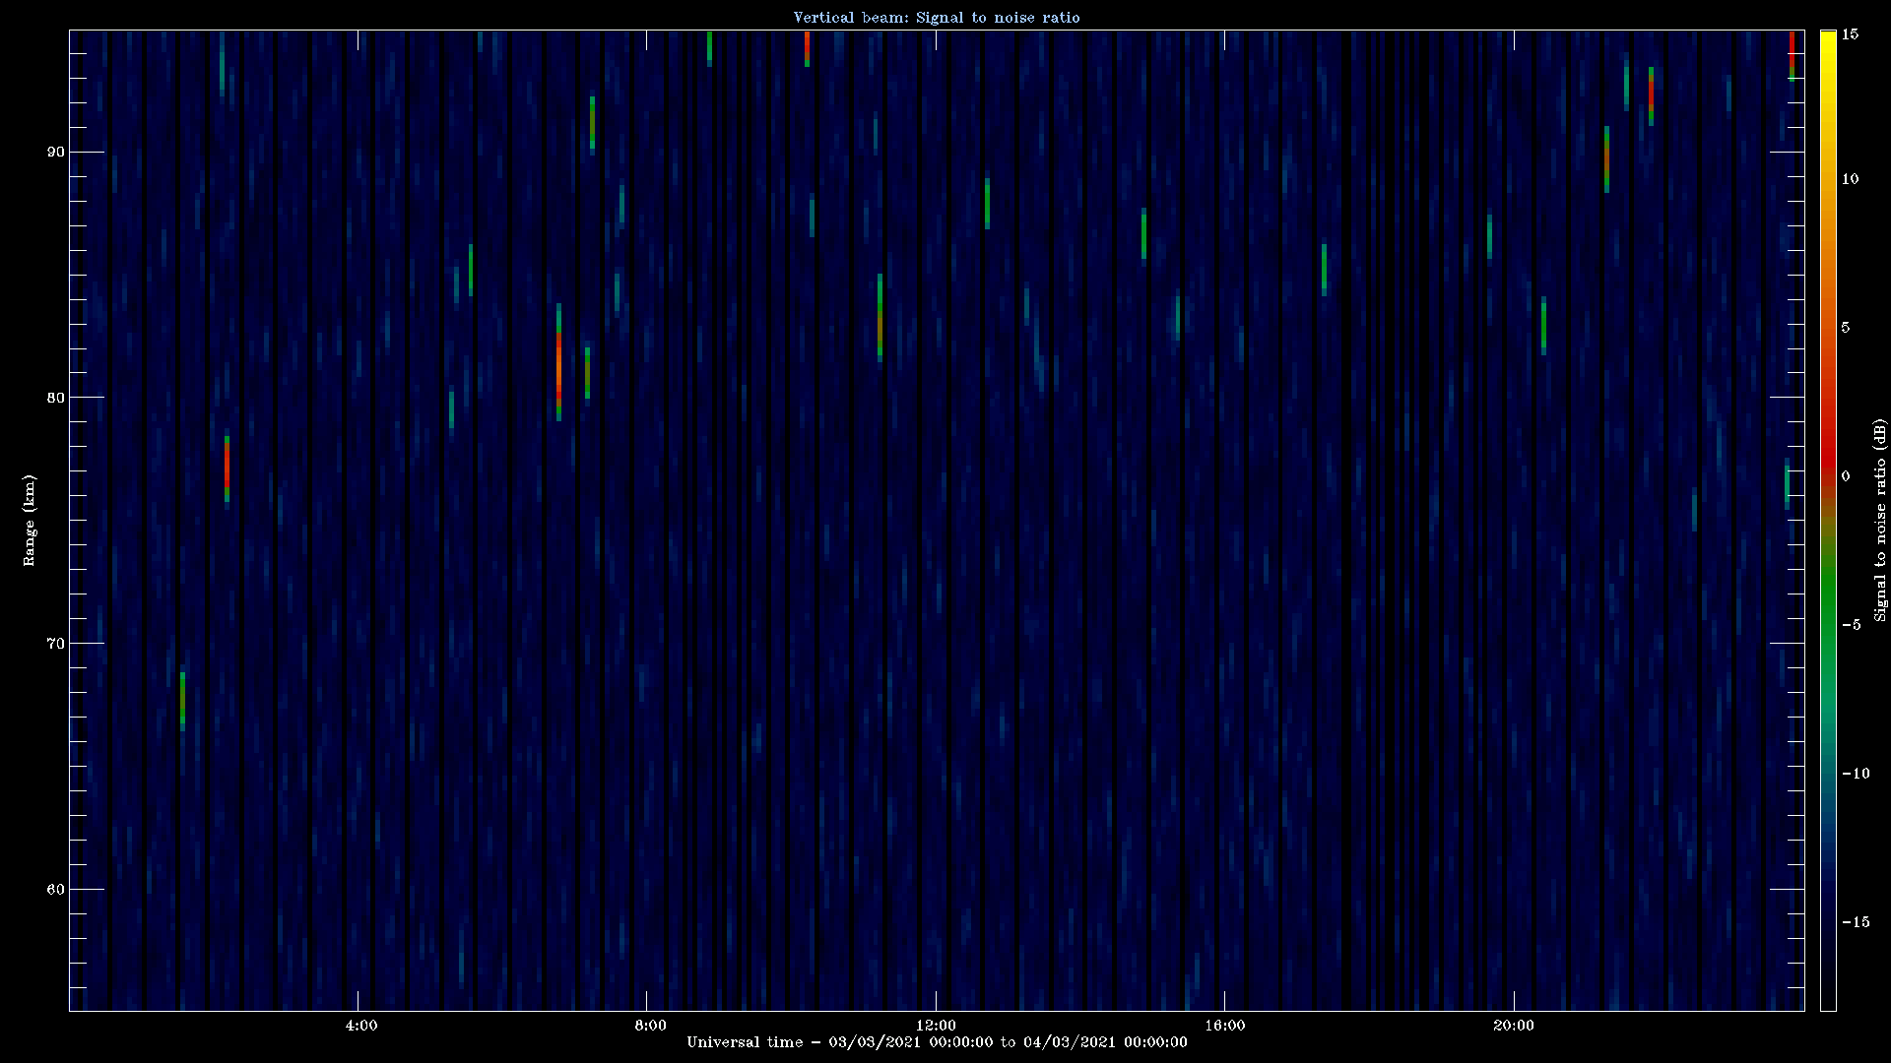Click the colorbar label 'Signal to noise ratio (dB)'
The image size is (1891, 1063).
coord(1880,520)
